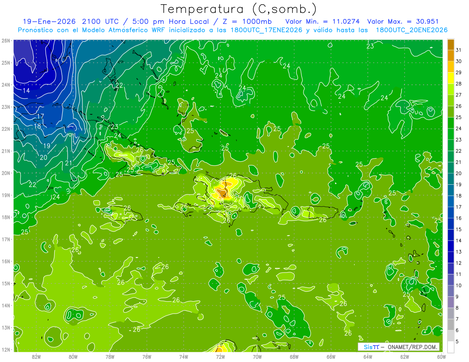Viewport: 469px width, 362px height.
Task: Select forecast end time 1800UTC_20ENE2026
Action: point(412,30)
